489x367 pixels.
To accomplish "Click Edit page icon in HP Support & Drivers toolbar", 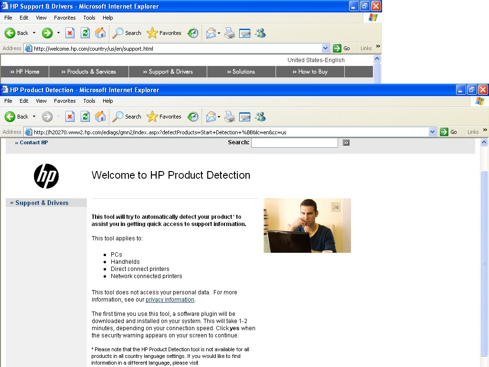I will (x=245, y=33).
